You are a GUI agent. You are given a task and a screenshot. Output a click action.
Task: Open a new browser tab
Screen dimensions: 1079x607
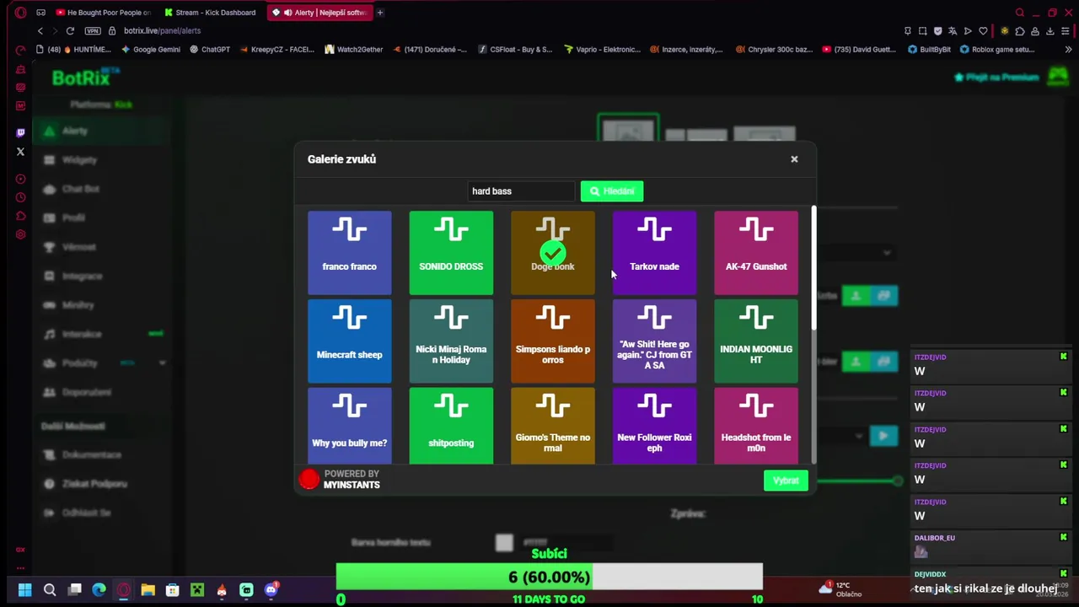pos(380,13)
